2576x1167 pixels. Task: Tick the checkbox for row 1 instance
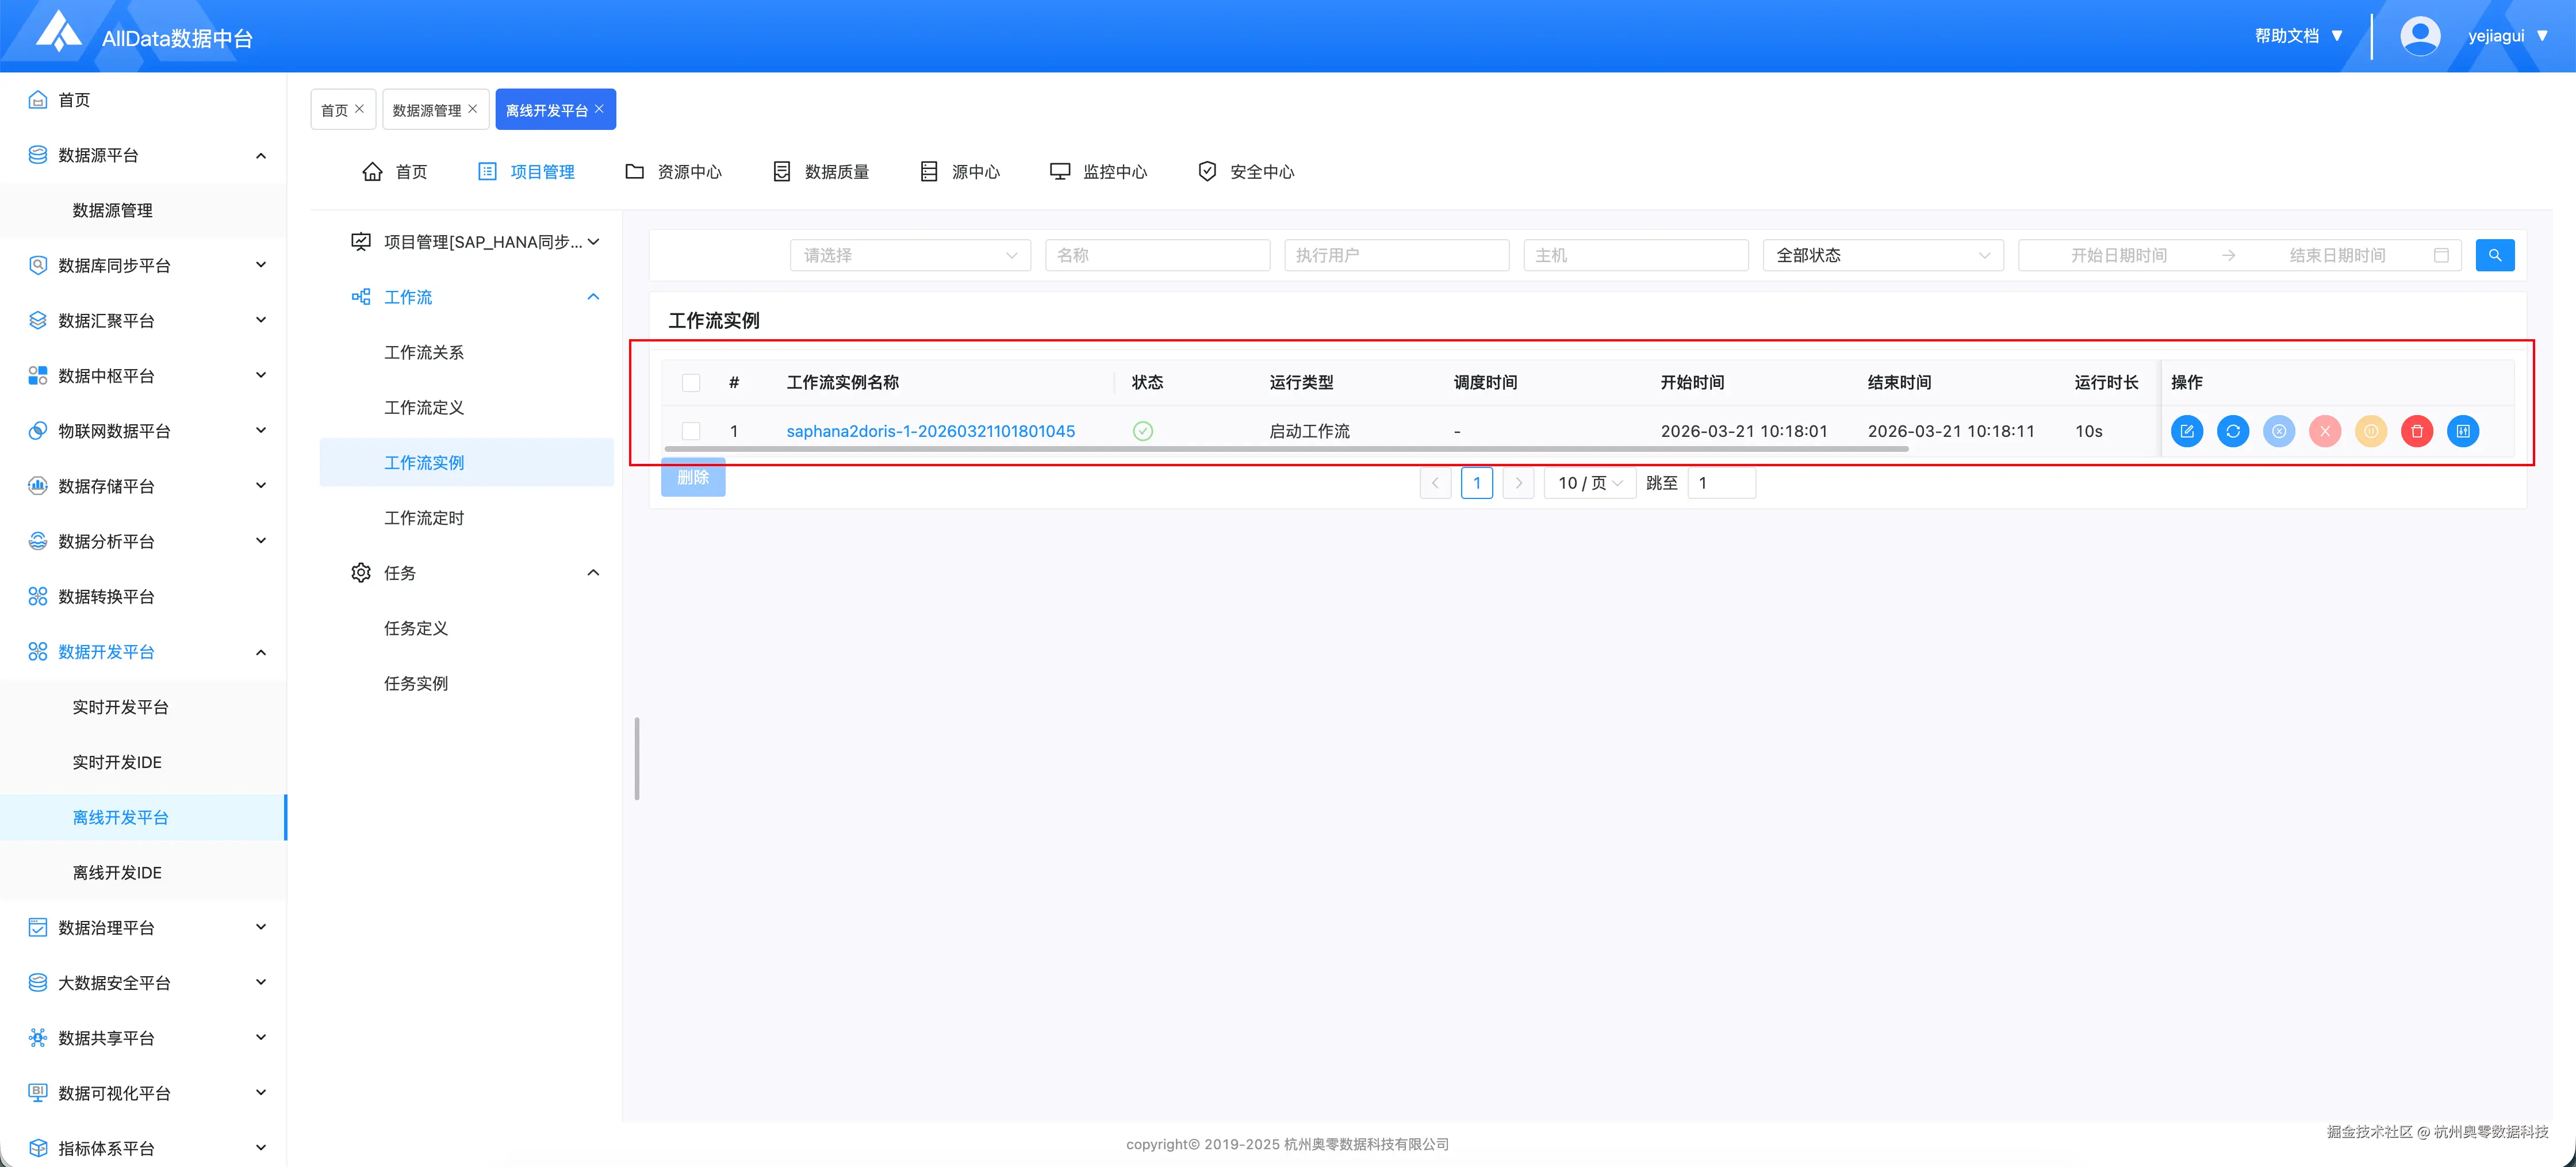click(x=691, y=431)
